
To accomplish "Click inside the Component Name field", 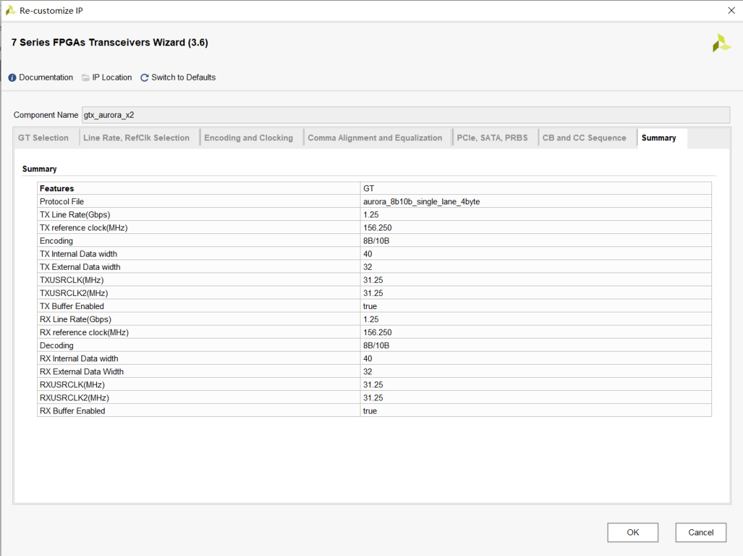I will (x=275, y=114).
